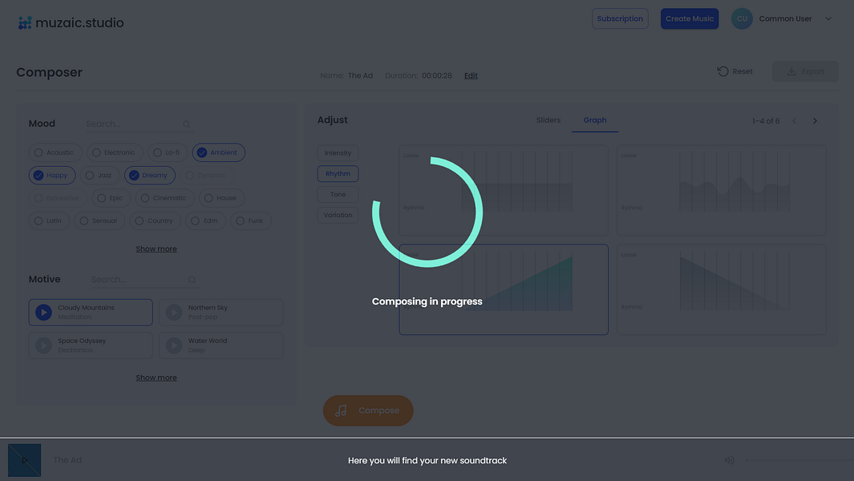Choose the flat rhythm graph preset
Image resolution: width=854 pixels, height=481 pixels.
coord(504,190)
